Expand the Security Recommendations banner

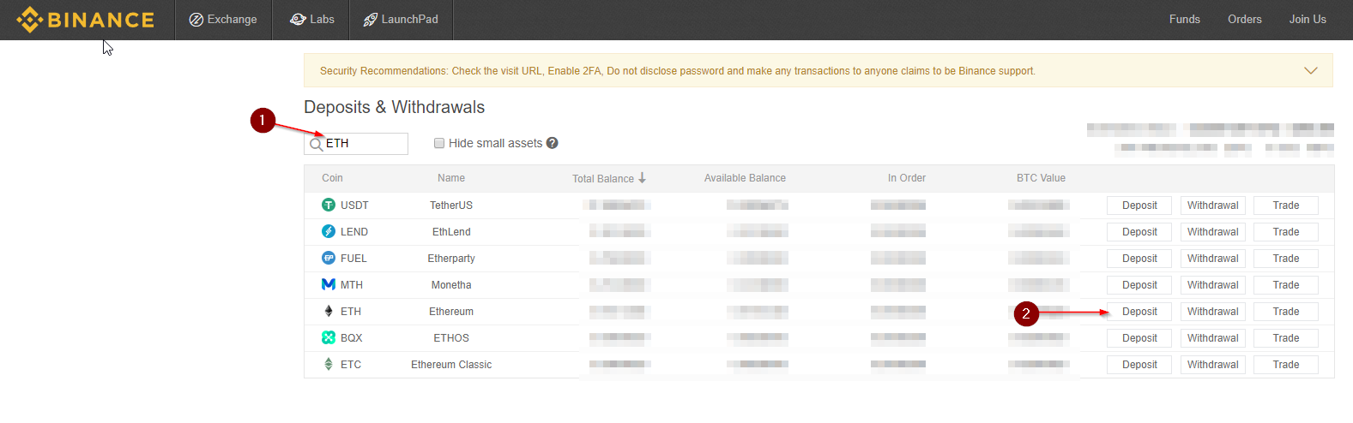click(x=1310, y=70)
